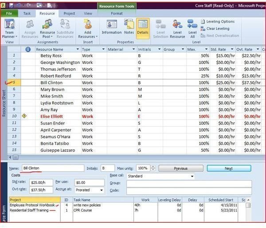Open resource Notes

[x=129, y=27]
